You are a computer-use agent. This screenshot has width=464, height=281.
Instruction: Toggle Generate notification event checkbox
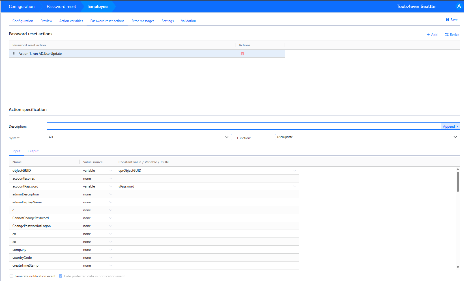coord(11,276)
